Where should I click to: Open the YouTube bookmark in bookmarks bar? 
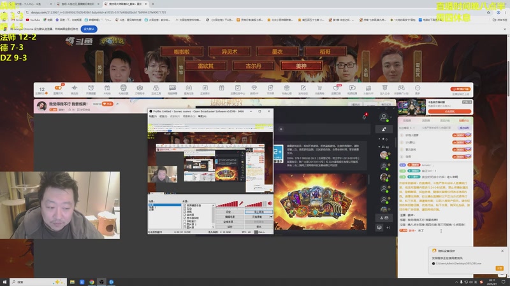click(33, 20)
